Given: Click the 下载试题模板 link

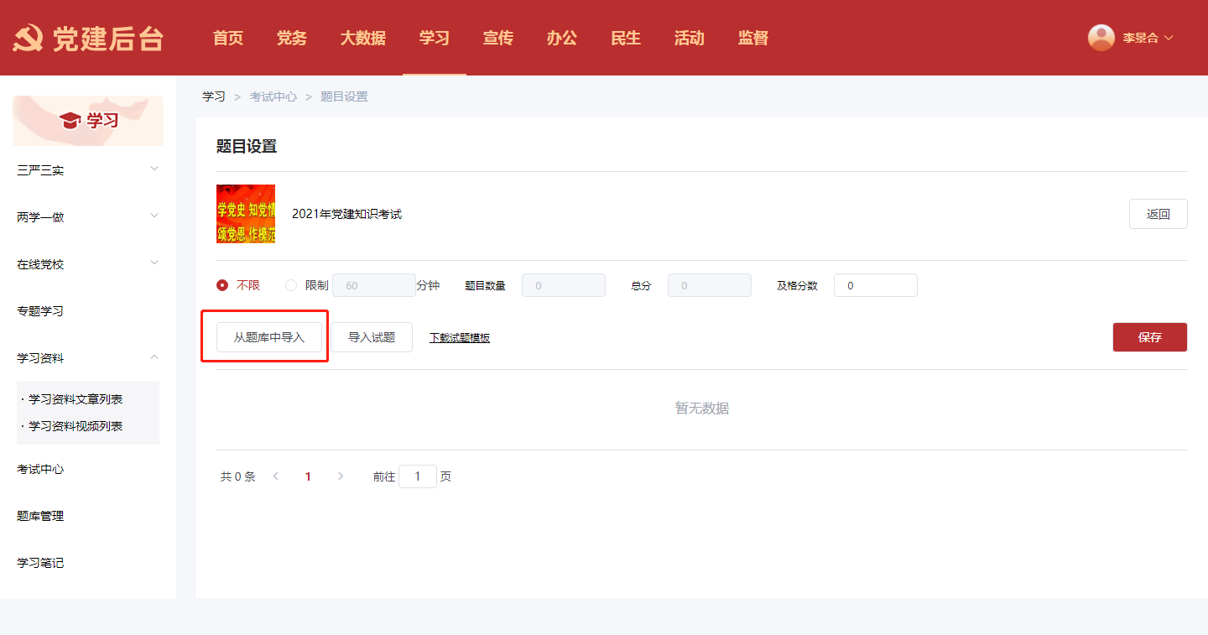Looking at the screenshot, I should pyautogui.click(x=460, y=338).
